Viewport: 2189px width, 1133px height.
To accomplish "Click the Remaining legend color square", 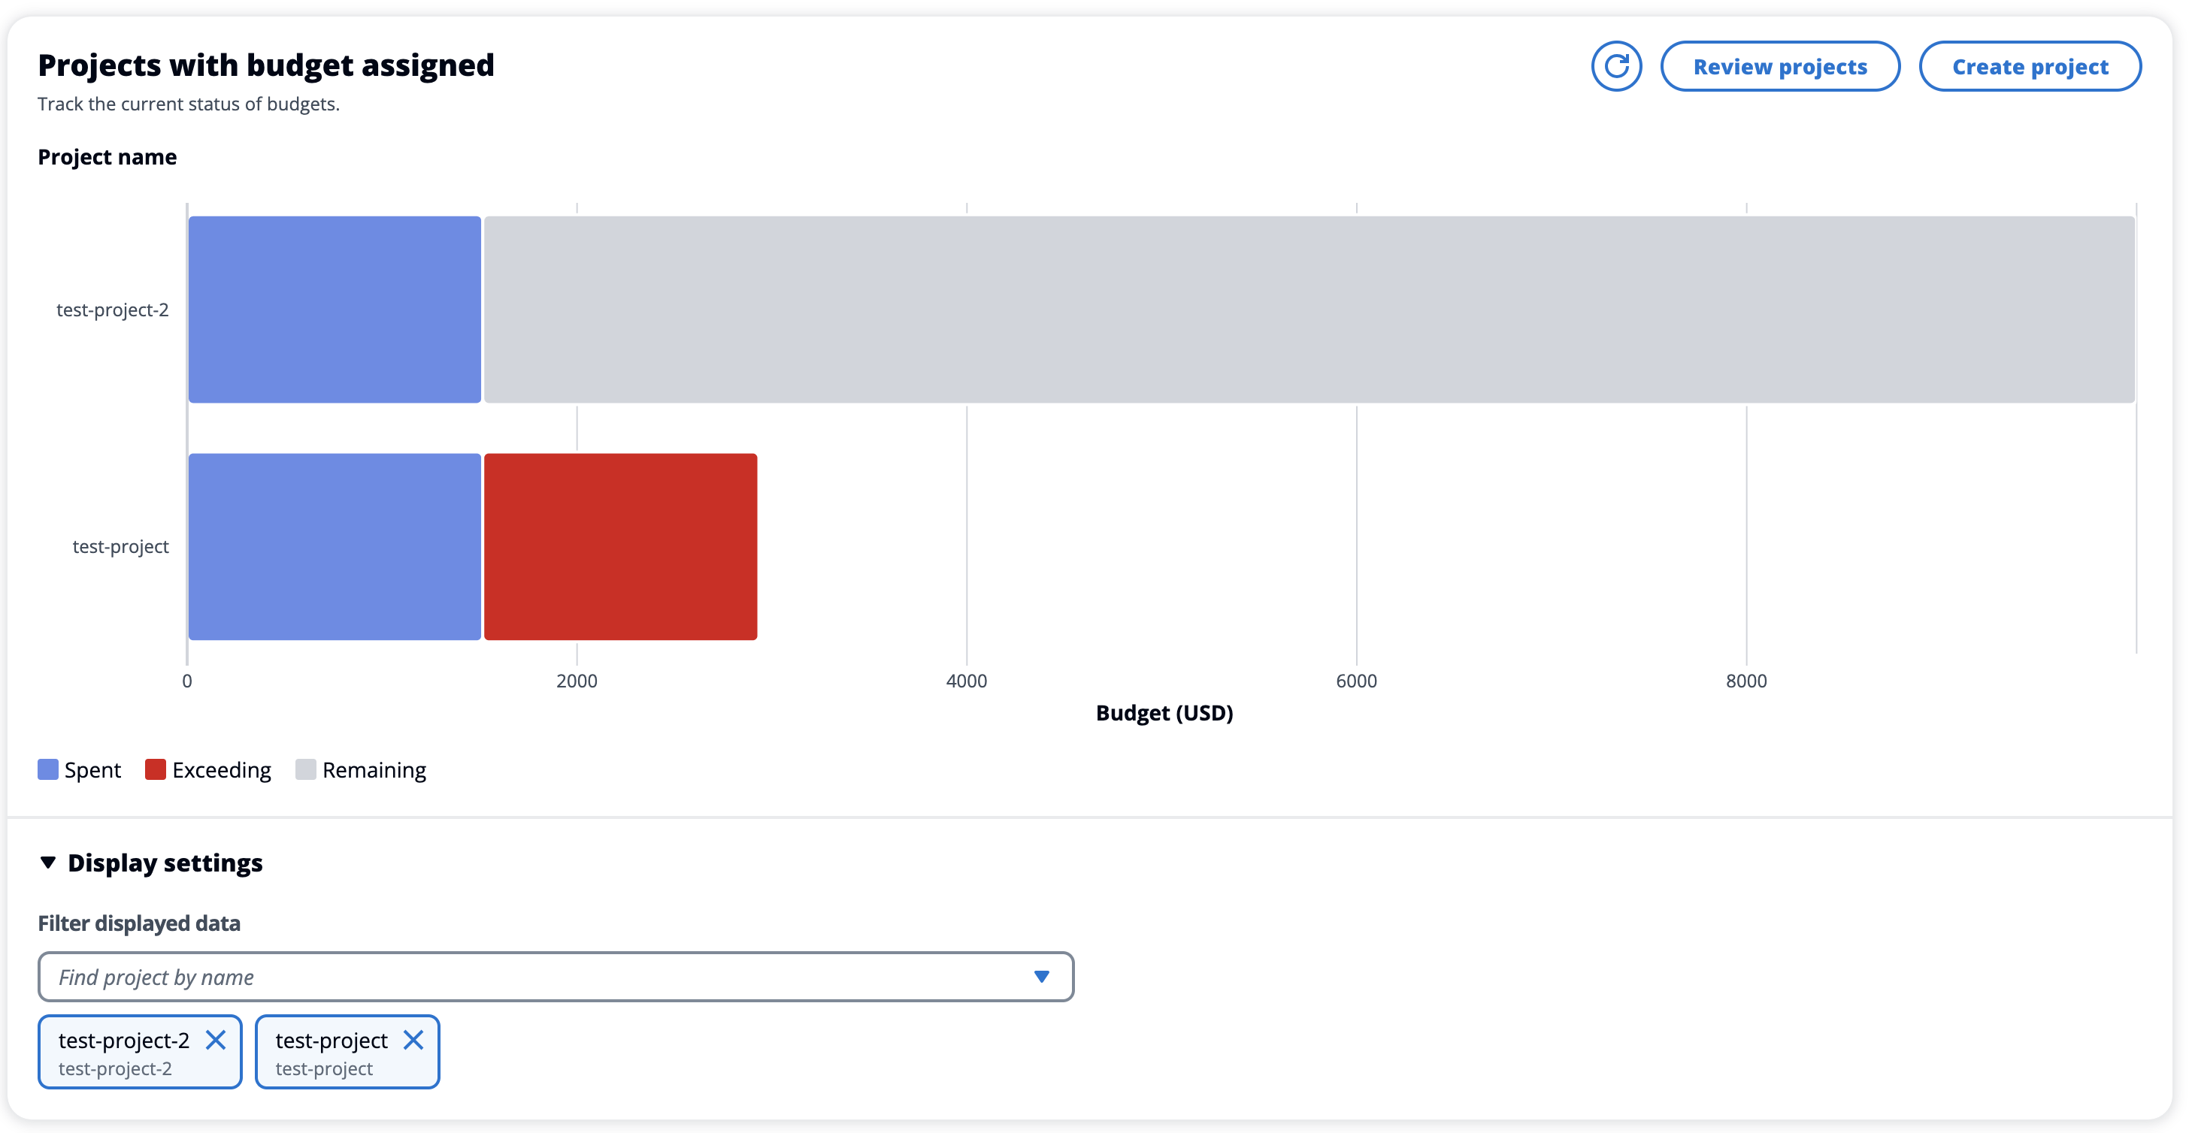I will tap(306, 769).
